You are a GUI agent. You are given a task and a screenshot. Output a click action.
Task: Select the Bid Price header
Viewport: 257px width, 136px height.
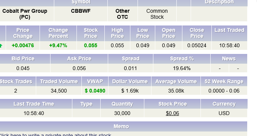[x=23, y=59]
